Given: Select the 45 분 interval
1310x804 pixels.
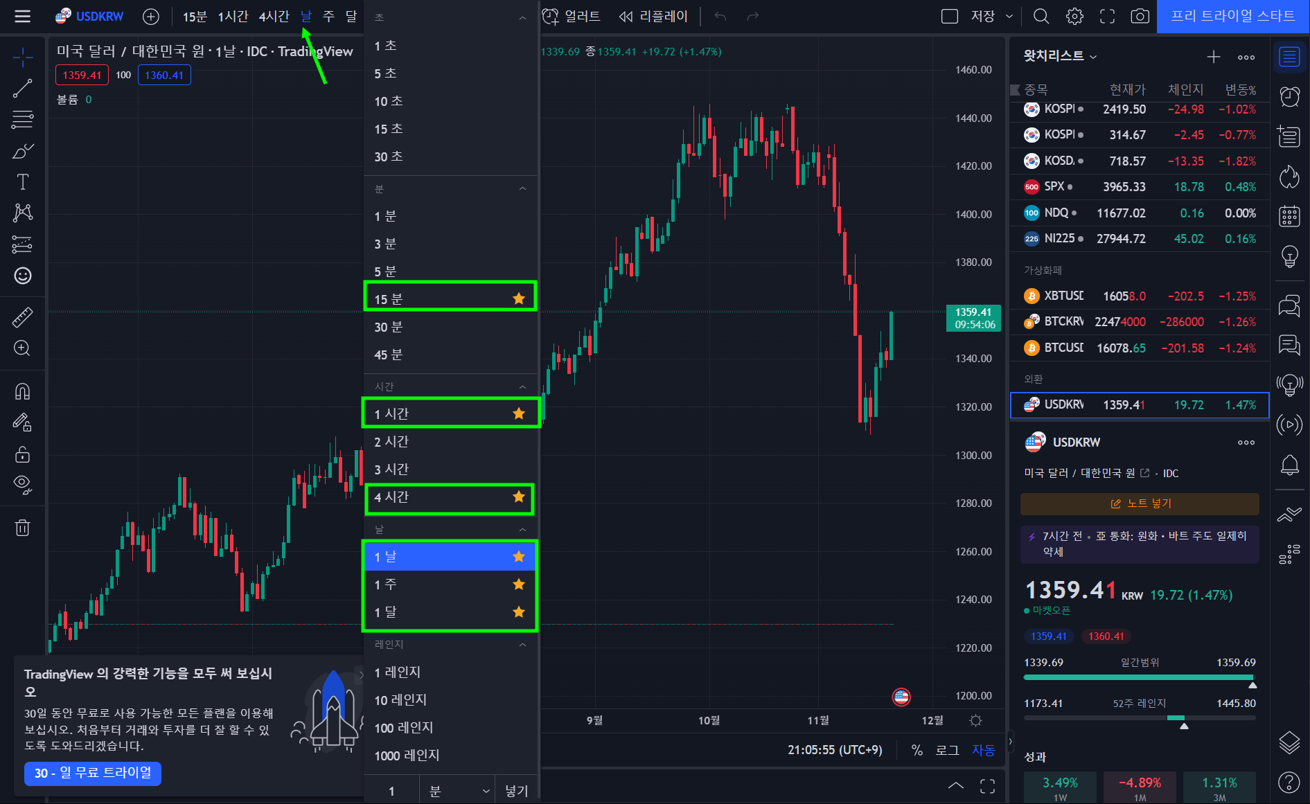Looking at the screenshot, I should [x=450, y=355].
